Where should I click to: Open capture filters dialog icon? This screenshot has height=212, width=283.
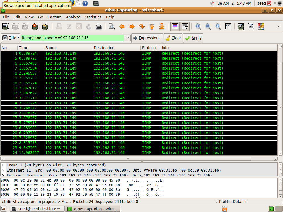(241, 26)
